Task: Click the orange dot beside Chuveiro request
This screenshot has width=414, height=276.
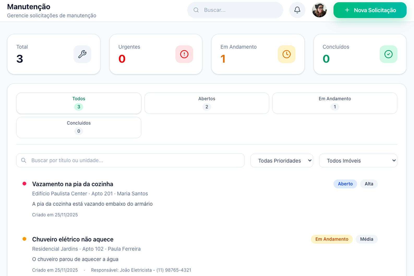Action: pos(24,239)
